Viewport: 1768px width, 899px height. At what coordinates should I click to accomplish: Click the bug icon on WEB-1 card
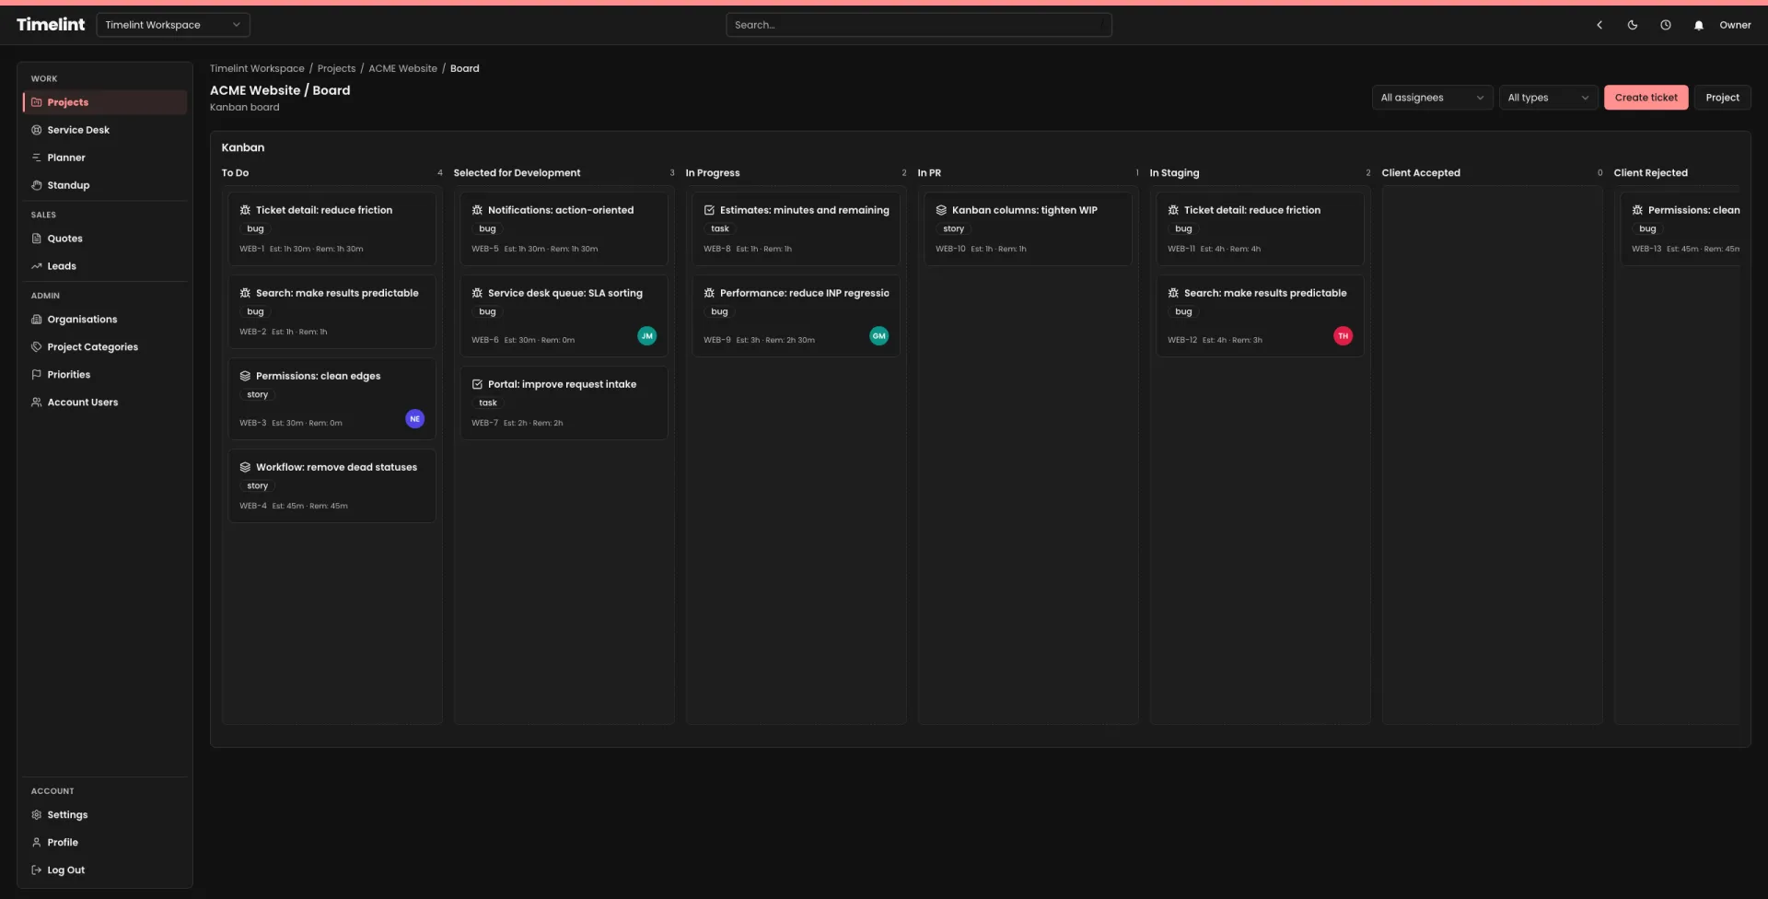click(243, 210)
